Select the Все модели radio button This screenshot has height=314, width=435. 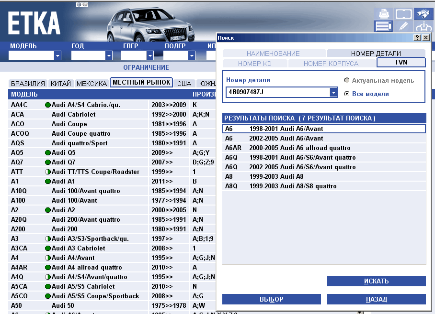pyautogui.click(x=346, y=94)
